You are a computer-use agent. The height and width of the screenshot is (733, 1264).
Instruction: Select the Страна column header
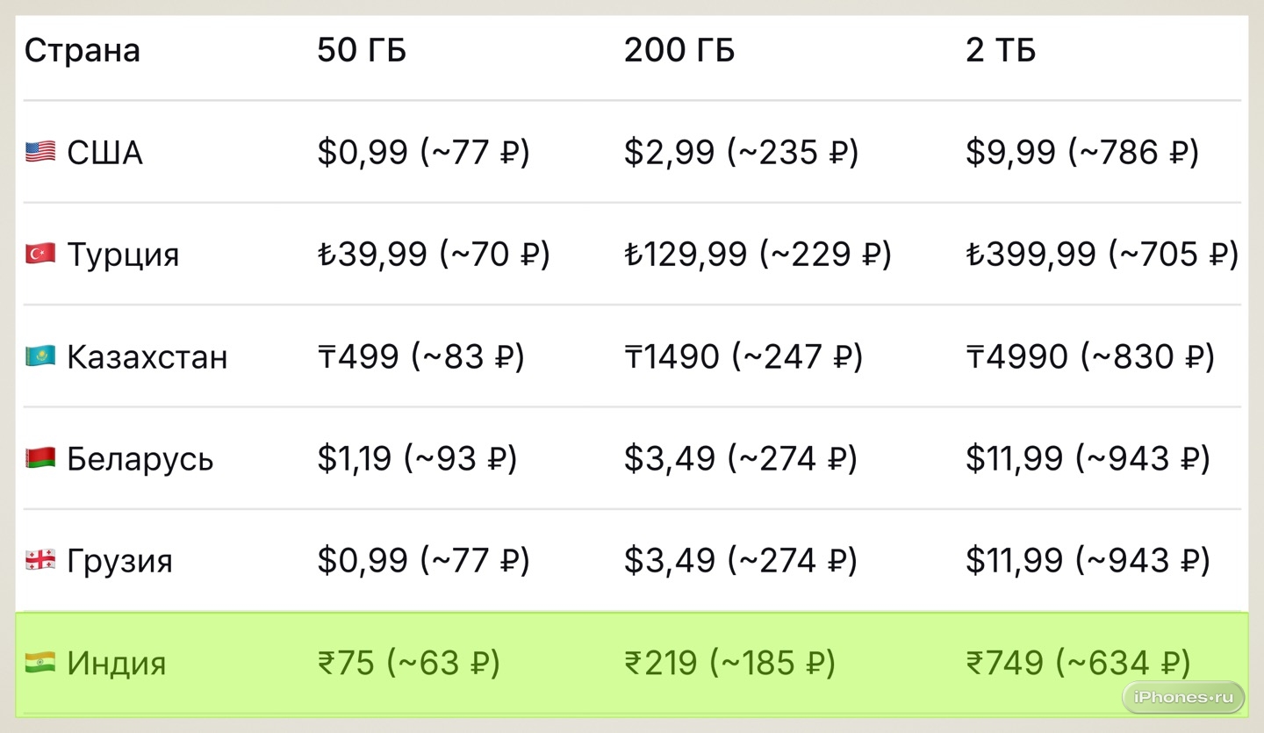pos(83,50)
